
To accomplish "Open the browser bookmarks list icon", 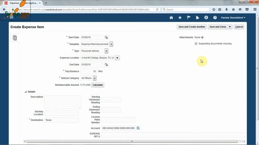I will [x=220, y=10].
